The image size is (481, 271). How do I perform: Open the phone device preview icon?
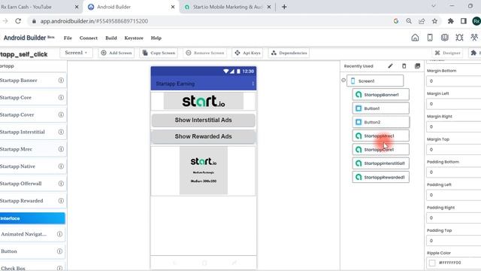(430, 38)
